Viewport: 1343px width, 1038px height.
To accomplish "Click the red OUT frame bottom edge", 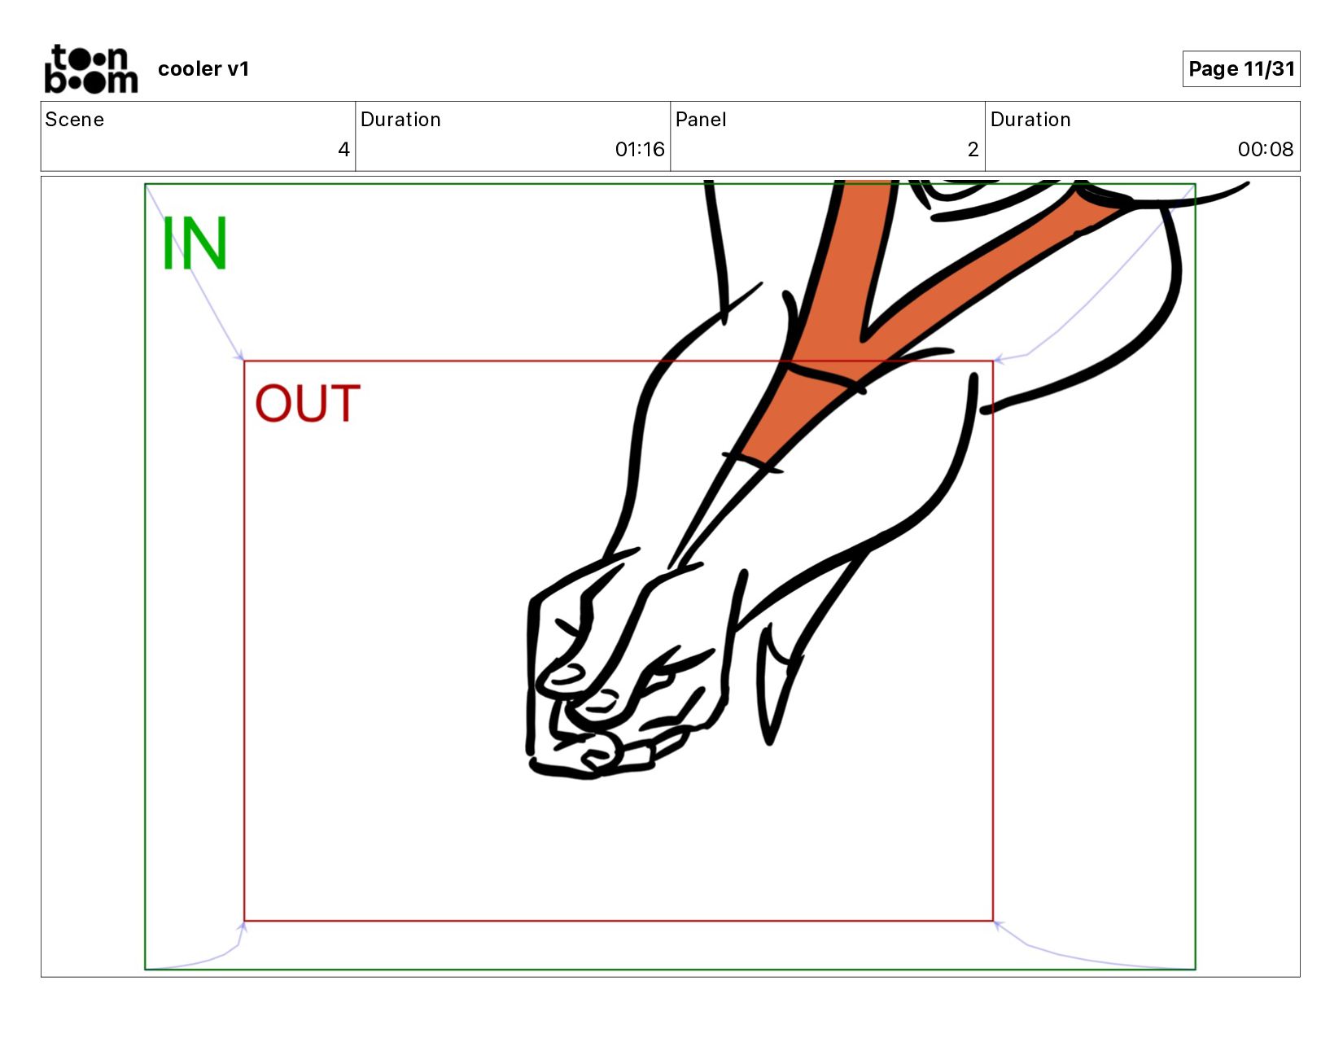I will 619,921.
